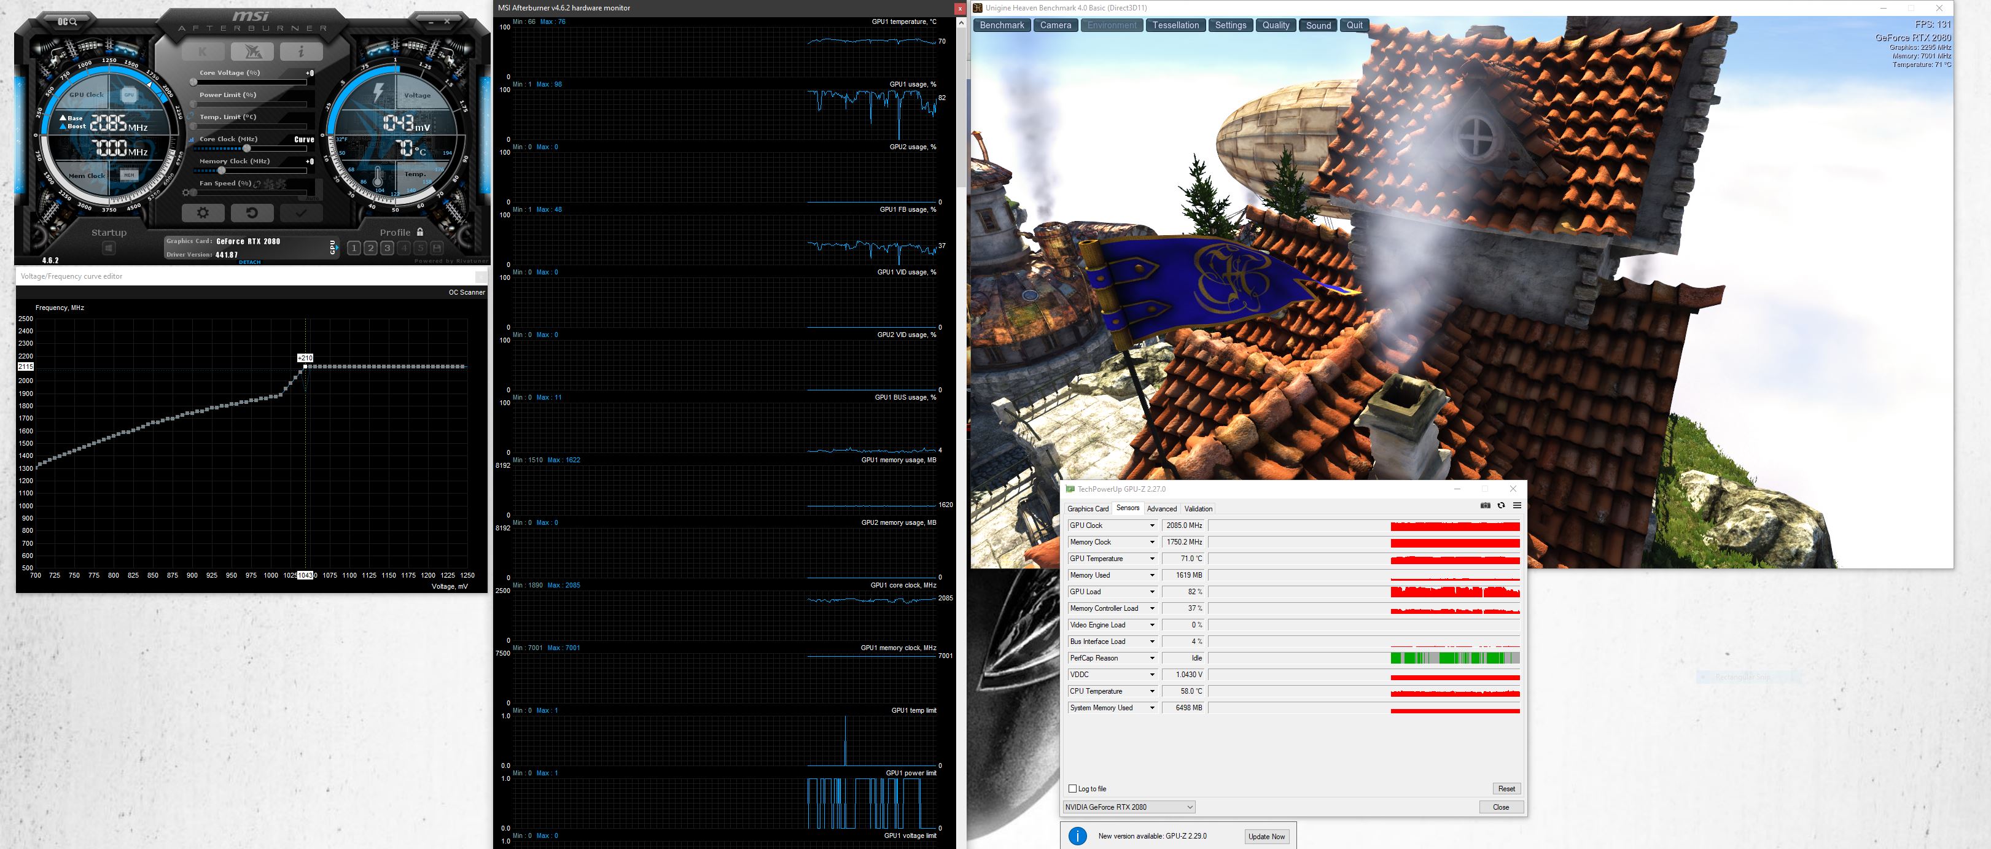Open the Afterburner information i button
This screenshot has height=849, width=1991.
[302, 52]
